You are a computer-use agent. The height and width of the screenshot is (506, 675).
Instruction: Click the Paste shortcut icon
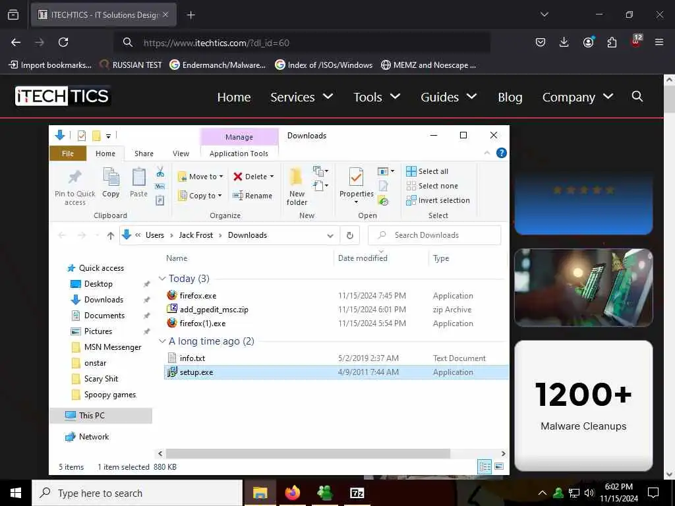[x=160, y=200]
